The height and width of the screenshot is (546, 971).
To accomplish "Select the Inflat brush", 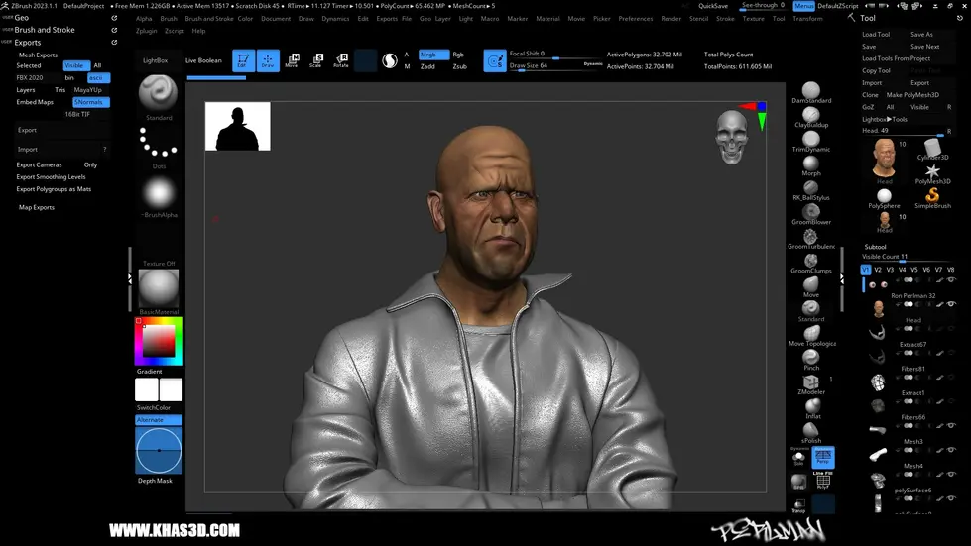I will click(x=812, y=408).
